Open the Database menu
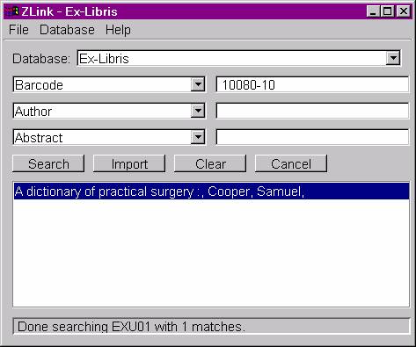 pos(67,30)
